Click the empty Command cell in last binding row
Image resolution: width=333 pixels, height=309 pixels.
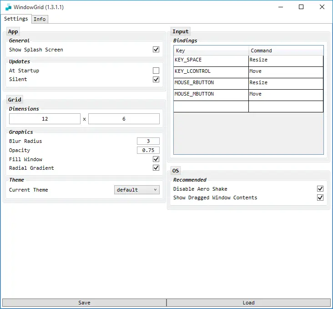tap(286, 106)
